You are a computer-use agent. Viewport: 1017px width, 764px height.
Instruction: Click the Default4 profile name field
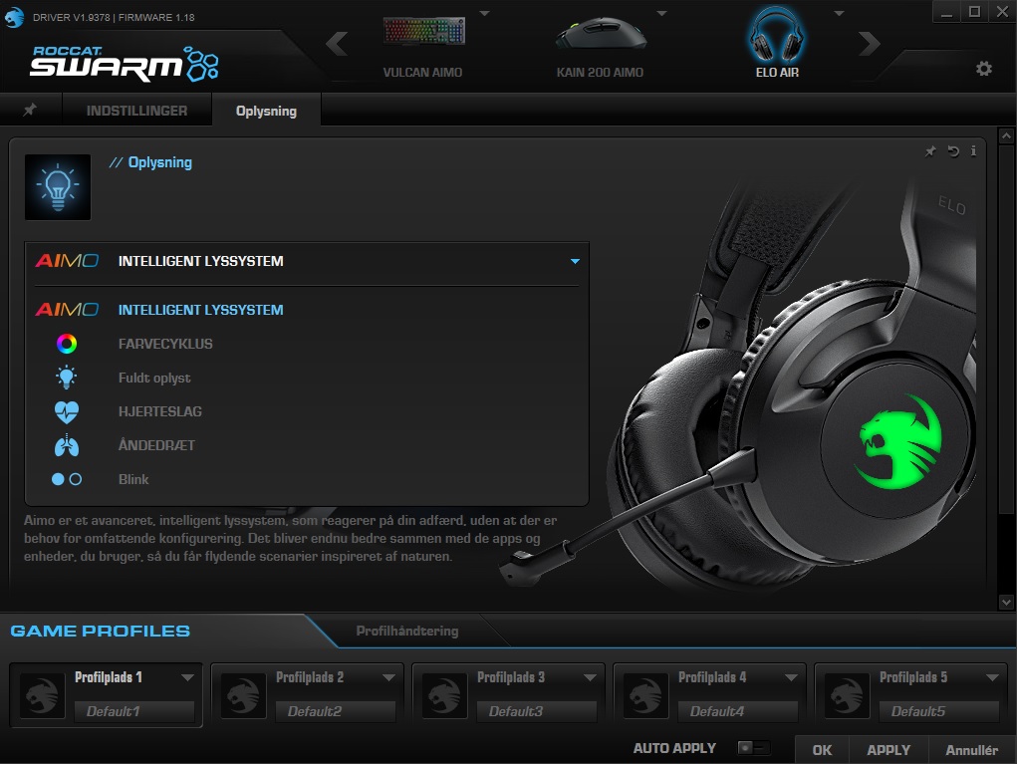[x=737, y=711]
